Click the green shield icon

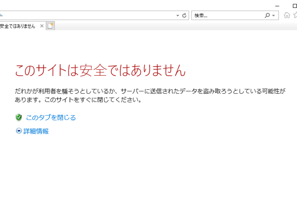[x=19, y=118]
